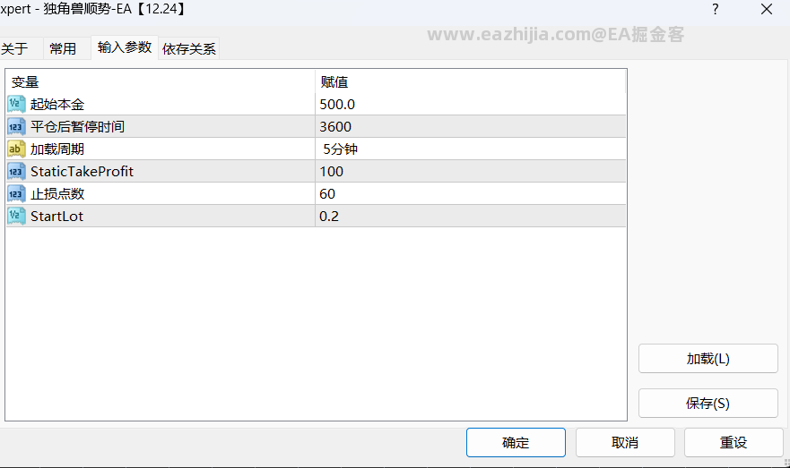
Task: Select the 起始本金 variable name
Action: (x=57, y=105)
